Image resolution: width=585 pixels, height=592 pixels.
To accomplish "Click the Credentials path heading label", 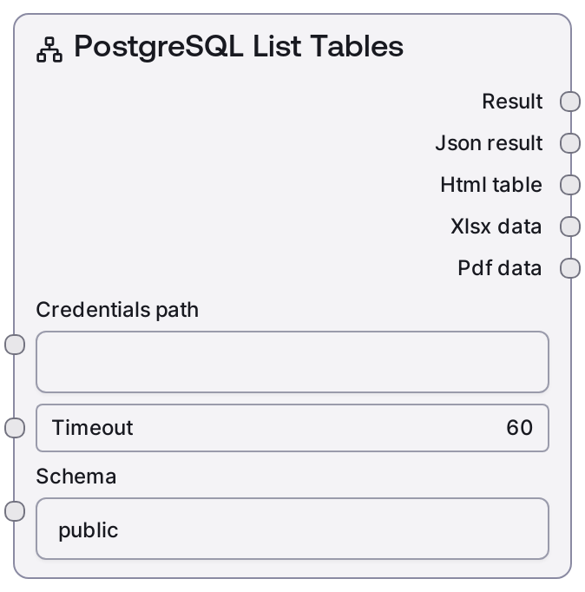I will click(117, 310).
